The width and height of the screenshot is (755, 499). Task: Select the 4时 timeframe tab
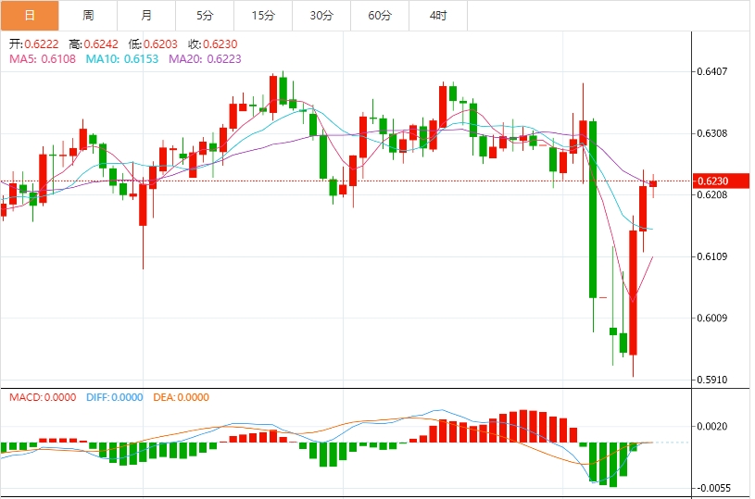438,16
